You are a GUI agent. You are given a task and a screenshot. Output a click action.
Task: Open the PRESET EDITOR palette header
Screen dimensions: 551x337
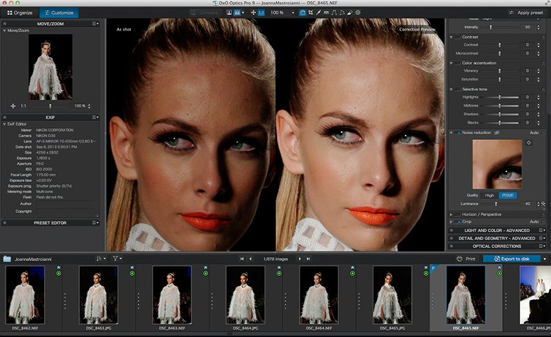50,223
